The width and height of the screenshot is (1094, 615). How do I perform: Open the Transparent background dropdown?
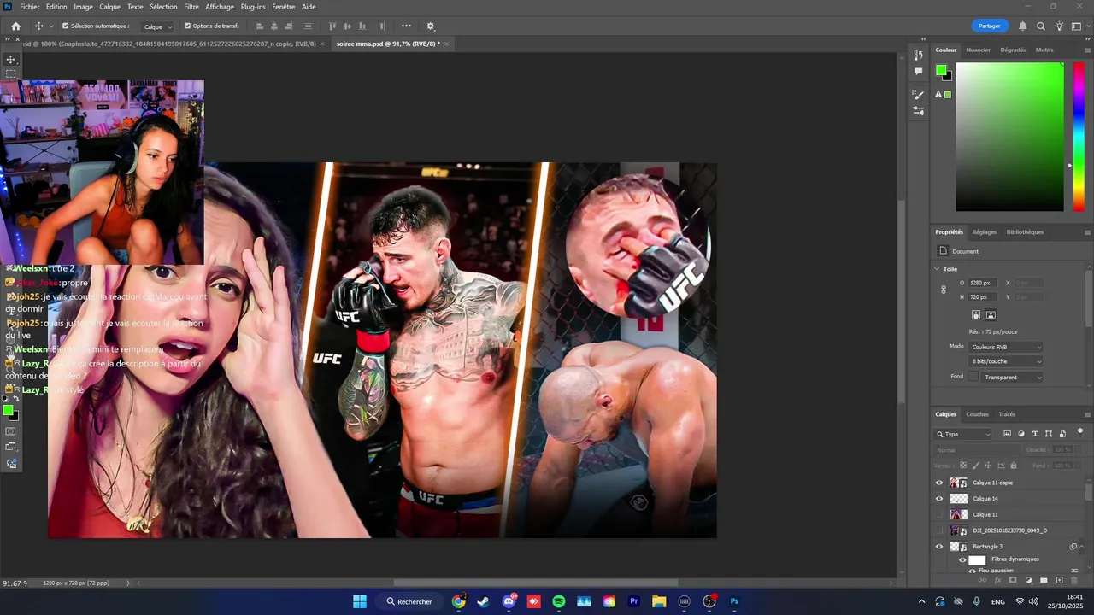(x=1012, y=377)
